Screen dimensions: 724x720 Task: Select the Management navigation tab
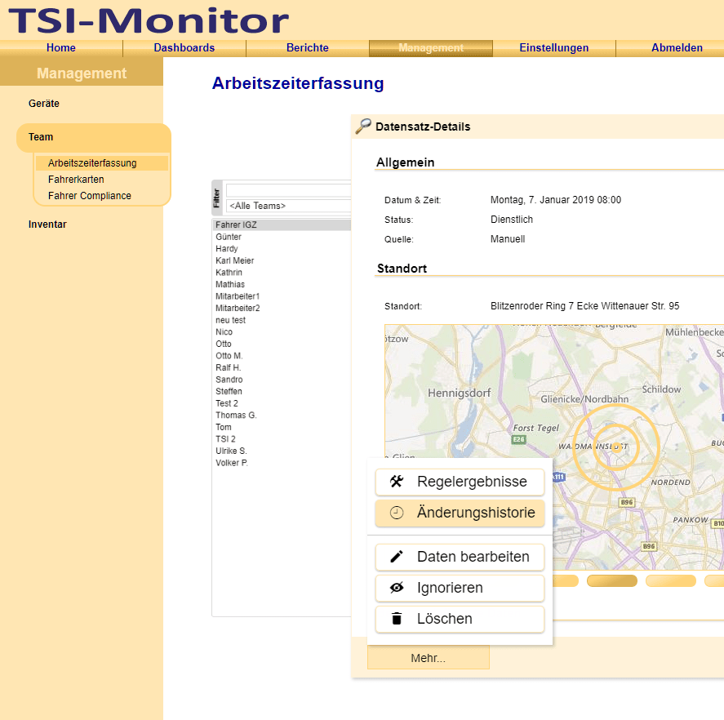point(431,48)
